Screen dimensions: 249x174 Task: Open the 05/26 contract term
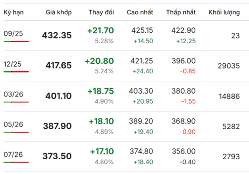[13, 125]
